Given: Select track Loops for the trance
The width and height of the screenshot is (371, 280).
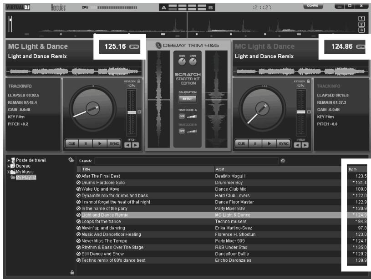Looking at the screenshot, I should coord(222,222).
